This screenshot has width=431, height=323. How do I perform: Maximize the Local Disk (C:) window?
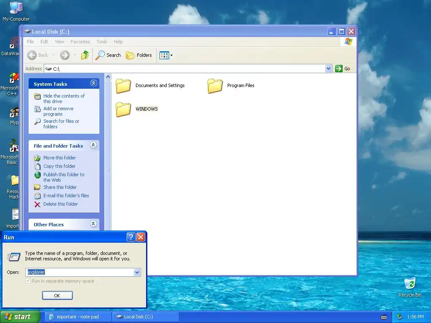pos(341,32)
